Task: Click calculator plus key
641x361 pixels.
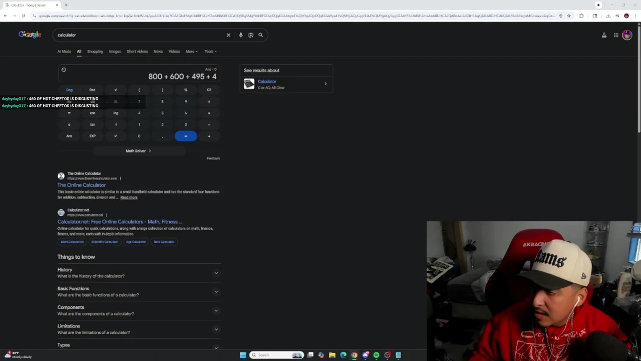Action: click(x=209, y=136)
